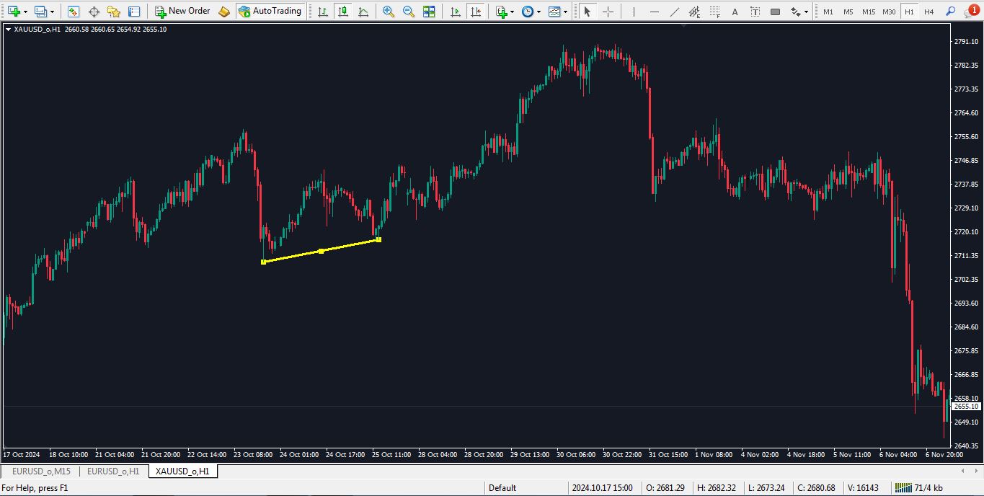
Task: Click the Zoom In magnifier icon
Action: pyautogui.click(x=389, y=12)
